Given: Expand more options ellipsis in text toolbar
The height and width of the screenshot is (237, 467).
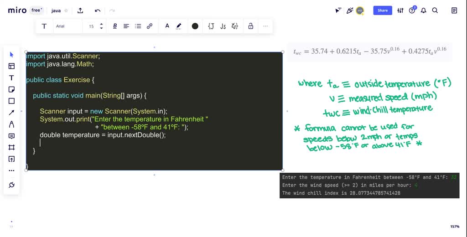Looking at the screenshot, I should (x=265, y=26).
